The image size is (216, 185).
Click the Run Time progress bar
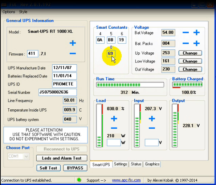(x=130, y=85)
